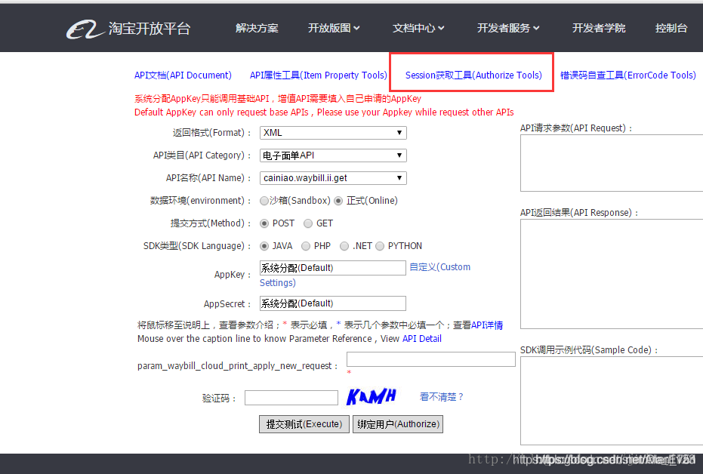Click the 自定义(Custom Settings) link
This screenshot has height=474, width=703.
pos(439,266)
